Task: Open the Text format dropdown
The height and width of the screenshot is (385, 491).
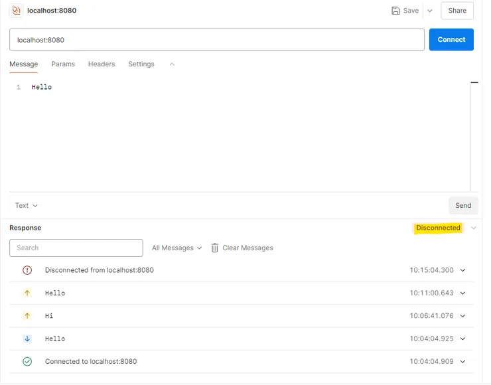Action: click(27, 206)
